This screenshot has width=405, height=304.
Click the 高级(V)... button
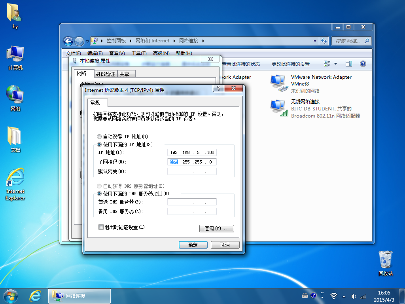(x=216, y=228)
